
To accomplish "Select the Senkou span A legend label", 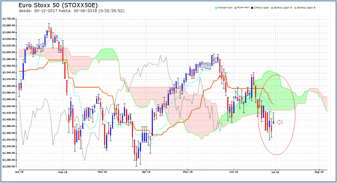I will click(x=283, y=8).
